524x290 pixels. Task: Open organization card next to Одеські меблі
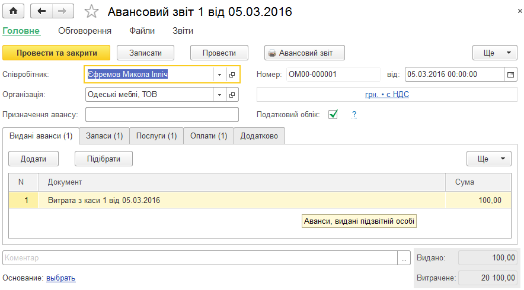[232, 95]
